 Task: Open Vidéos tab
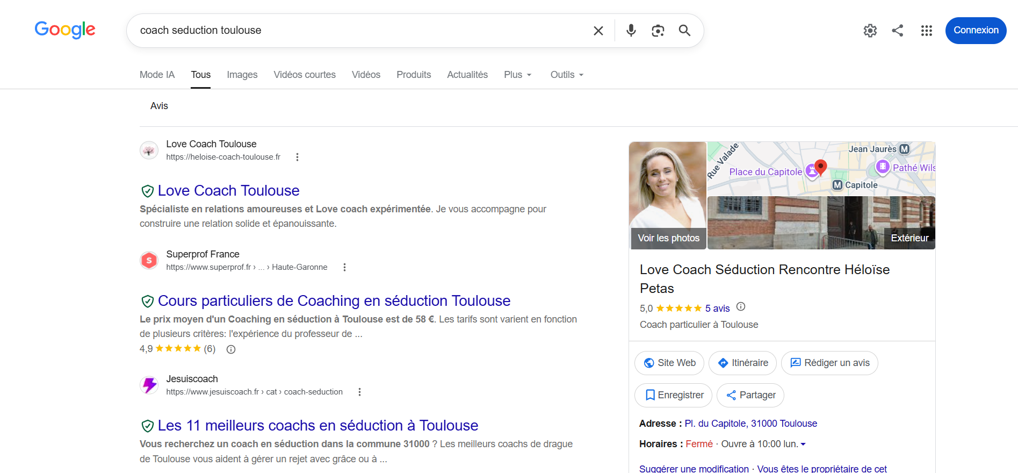[x=366, y=75]
